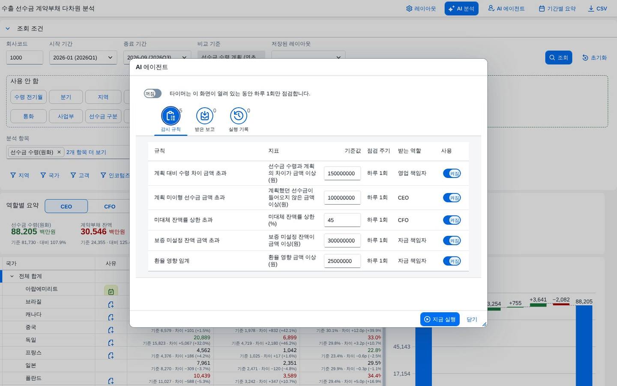Click the 선수금 구분 dimension chip
617x386 pixels.
103,116
